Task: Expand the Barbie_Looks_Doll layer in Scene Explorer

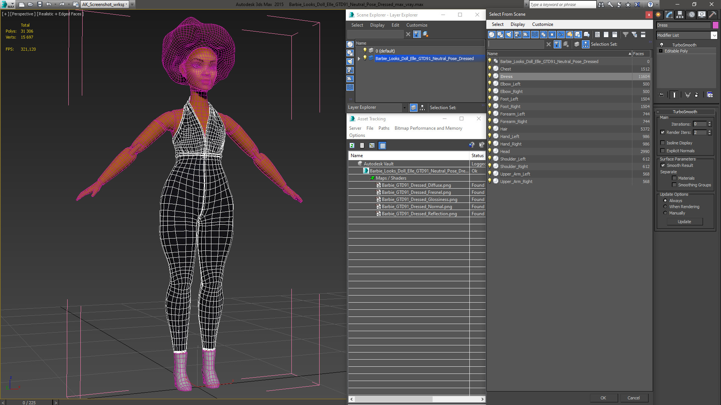Action: pyautogui.click(x=359, y=58)
